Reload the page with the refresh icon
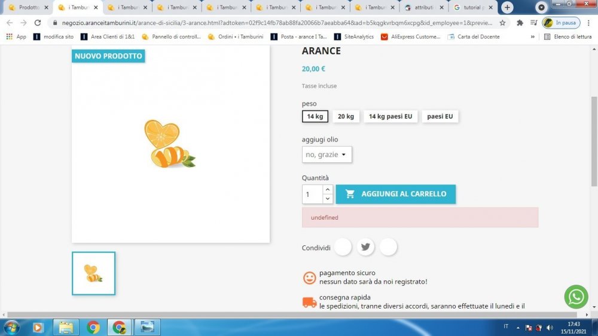The image size is (598, 336). pos(37,23)
